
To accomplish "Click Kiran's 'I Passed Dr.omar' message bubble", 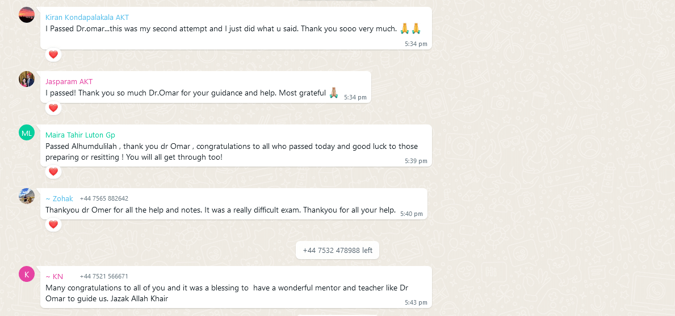I will 236,28.
